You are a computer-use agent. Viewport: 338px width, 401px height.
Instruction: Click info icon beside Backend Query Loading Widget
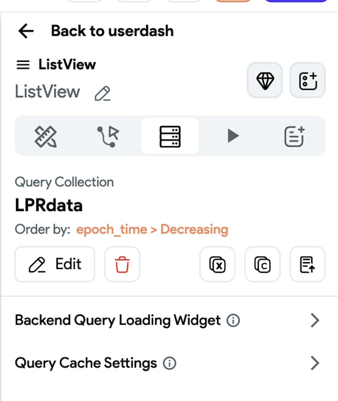point(233,321)
